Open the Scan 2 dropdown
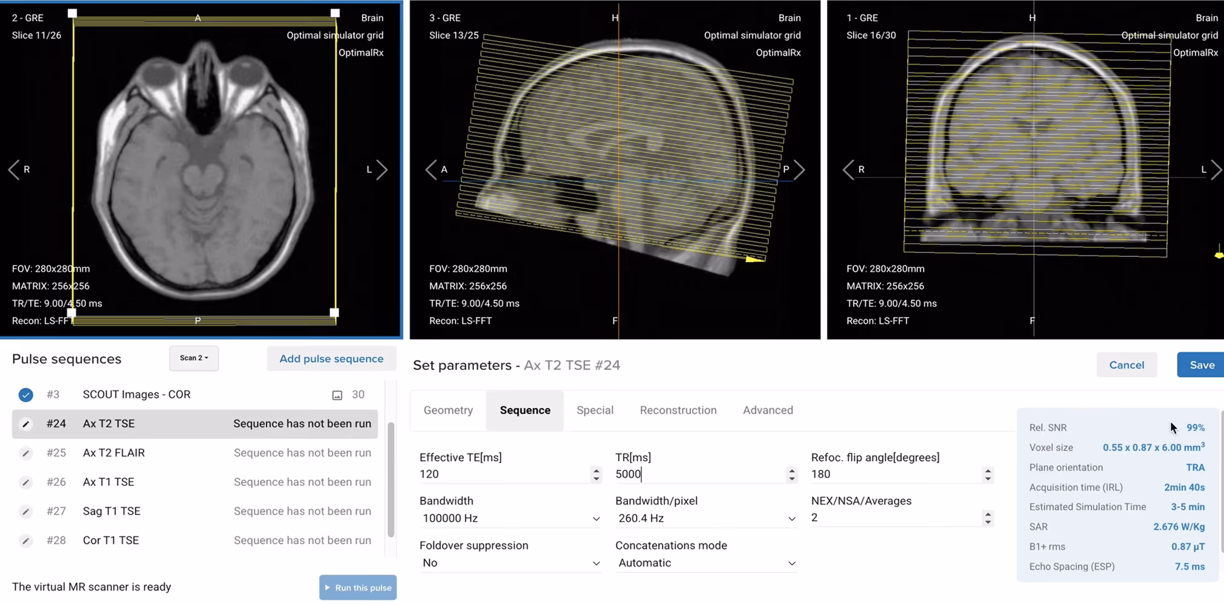 [194, 358]
